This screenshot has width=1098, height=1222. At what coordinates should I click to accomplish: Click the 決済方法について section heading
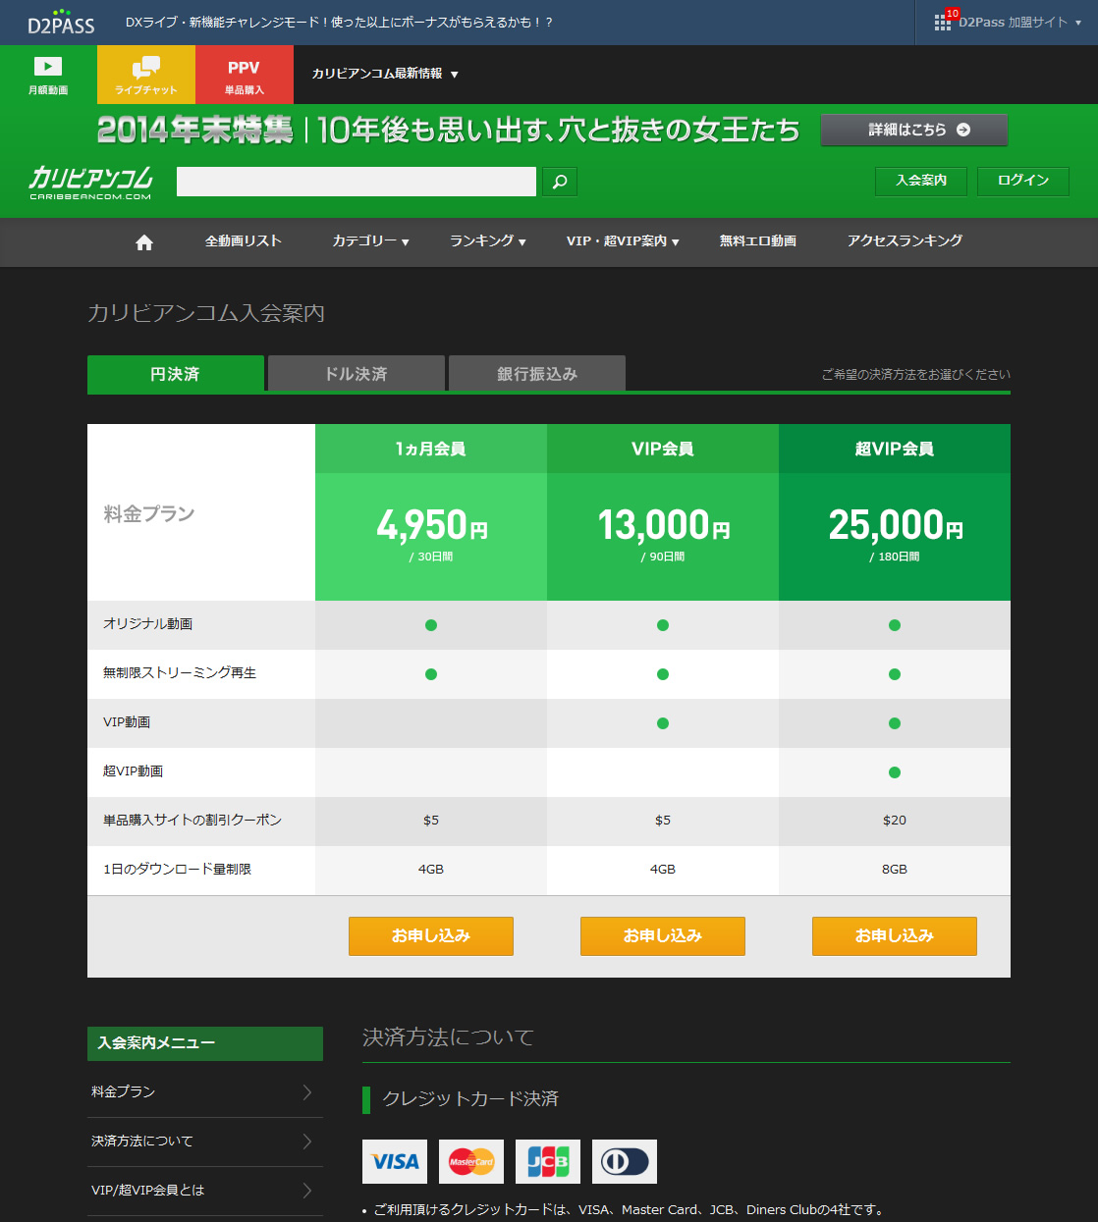point(448,1037)
